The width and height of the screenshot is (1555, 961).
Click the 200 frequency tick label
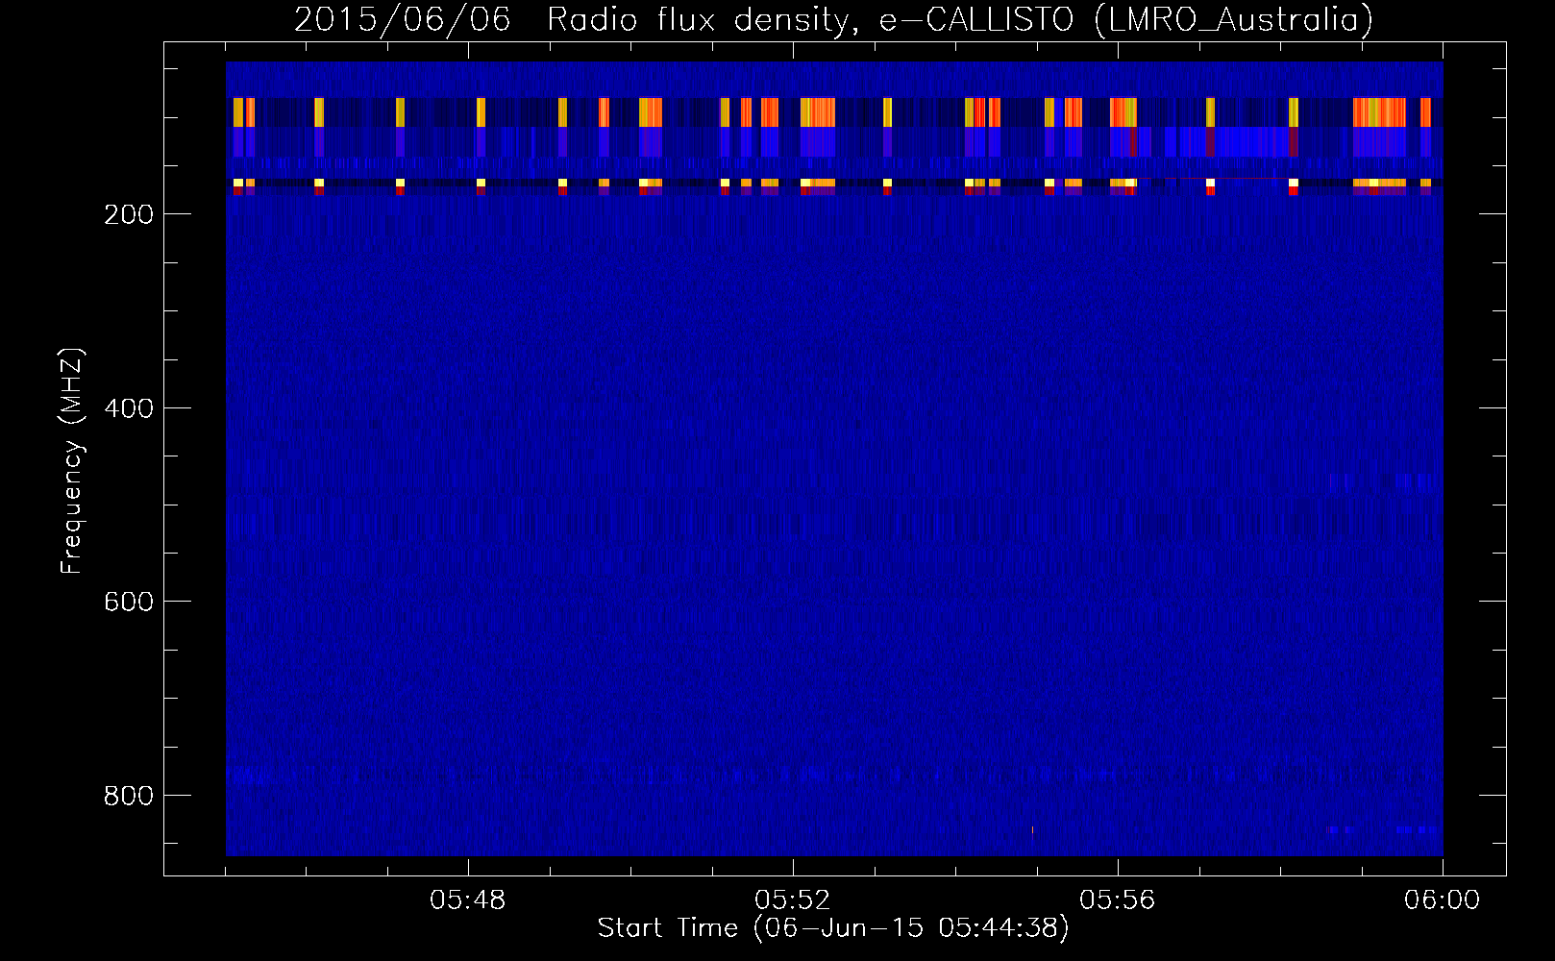coord(128,214)
